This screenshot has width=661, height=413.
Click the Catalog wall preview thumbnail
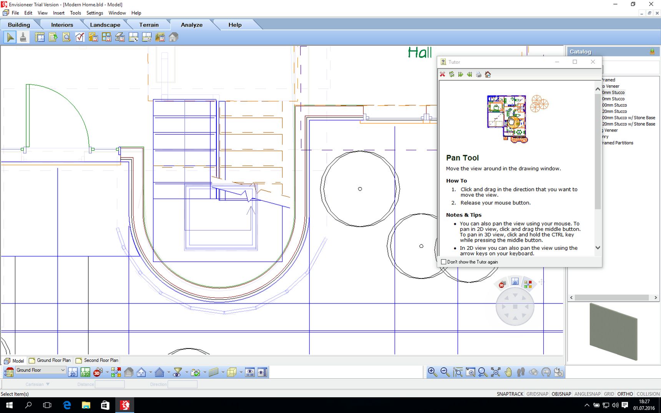click(614, 332)
